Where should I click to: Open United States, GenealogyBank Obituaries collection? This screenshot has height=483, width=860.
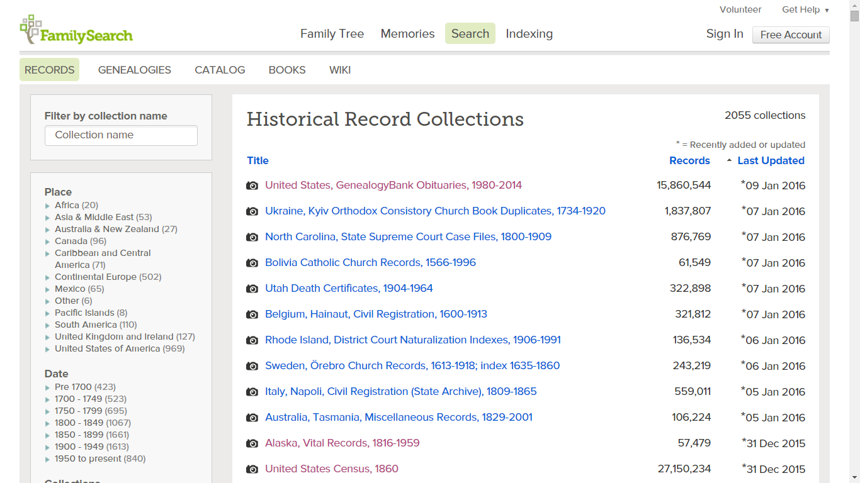tap(393, 186)
